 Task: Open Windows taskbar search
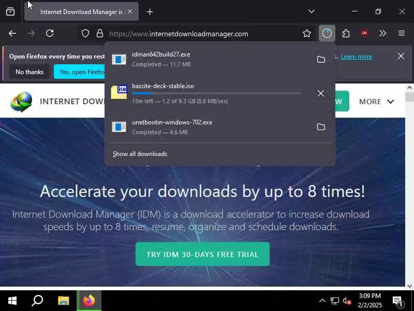[x=37, y=301]
